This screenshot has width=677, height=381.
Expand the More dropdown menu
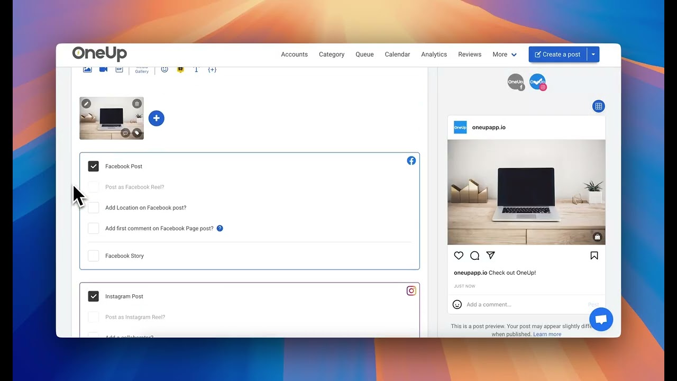[505, 55]
